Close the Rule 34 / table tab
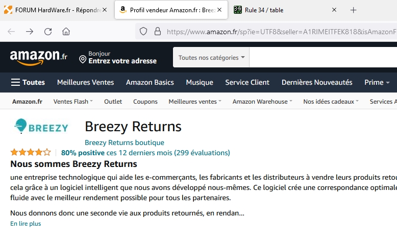 [x=334, y=10]
